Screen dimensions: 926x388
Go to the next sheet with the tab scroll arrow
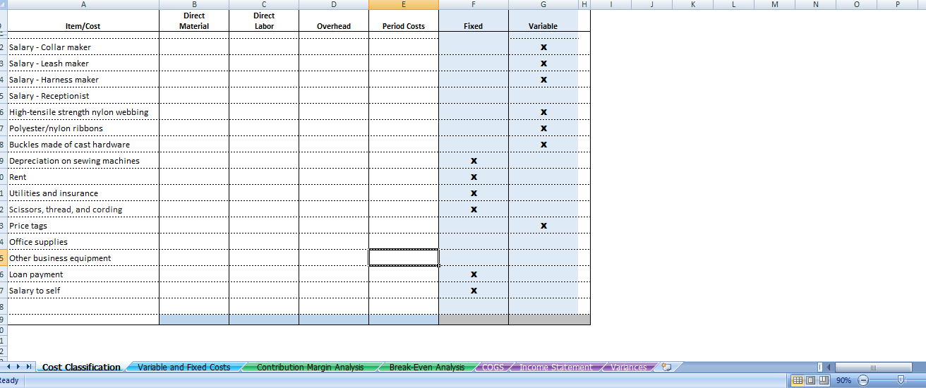(20, 367)
